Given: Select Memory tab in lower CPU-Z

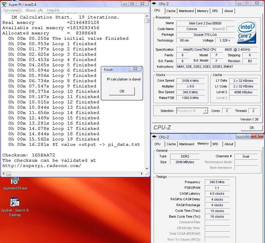Looking at the screenshot, I should [x=203, y=144].
